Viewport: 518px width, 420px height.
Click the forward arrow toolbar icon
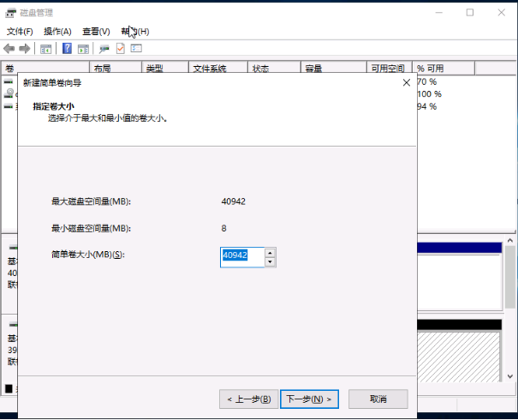coord(25,49)
